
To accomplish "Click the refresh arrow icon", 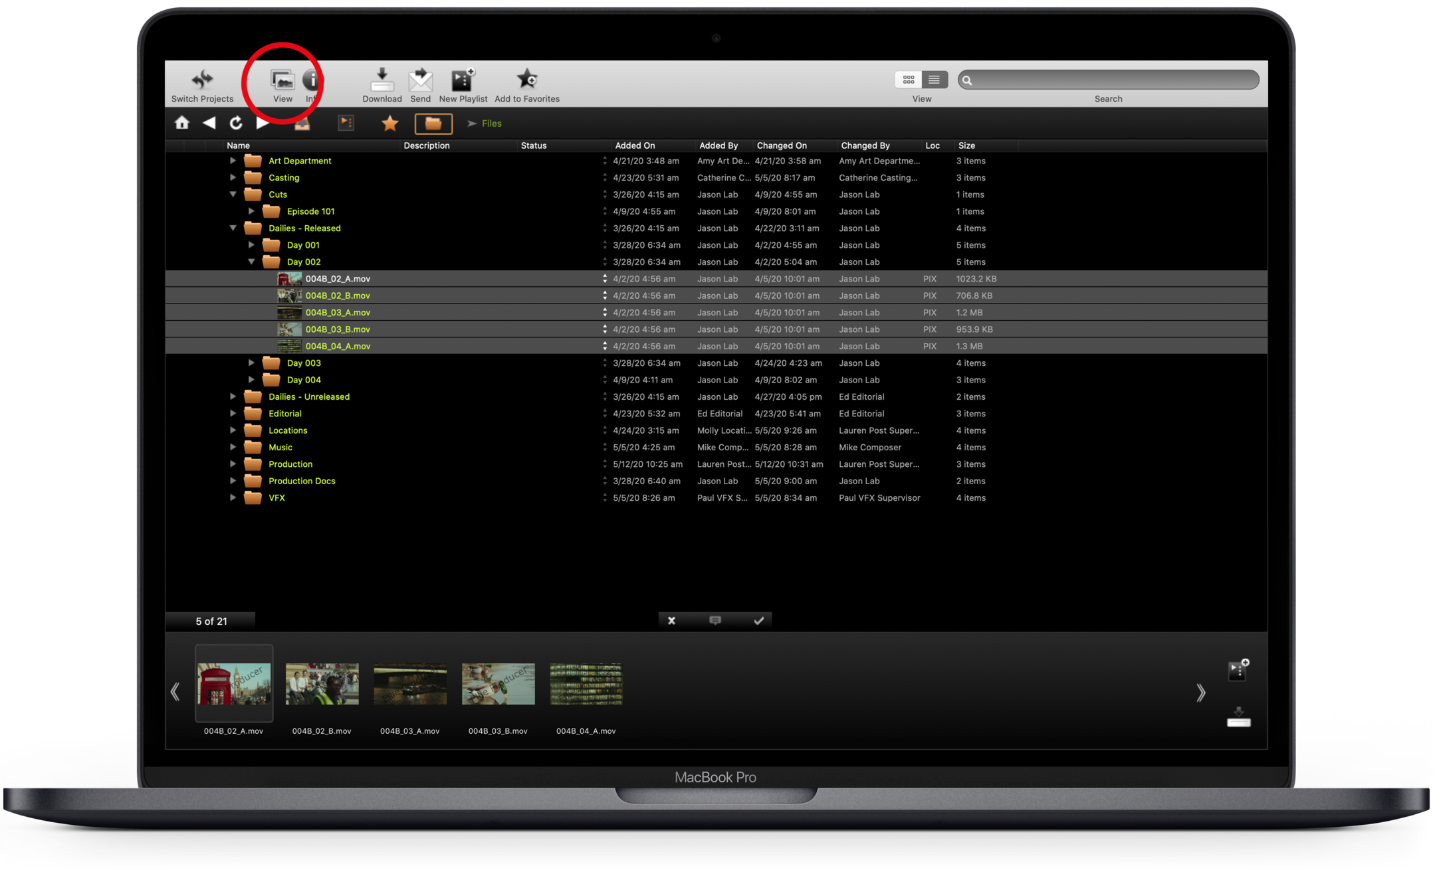I will pyautogui.click(x=236, y=123).
